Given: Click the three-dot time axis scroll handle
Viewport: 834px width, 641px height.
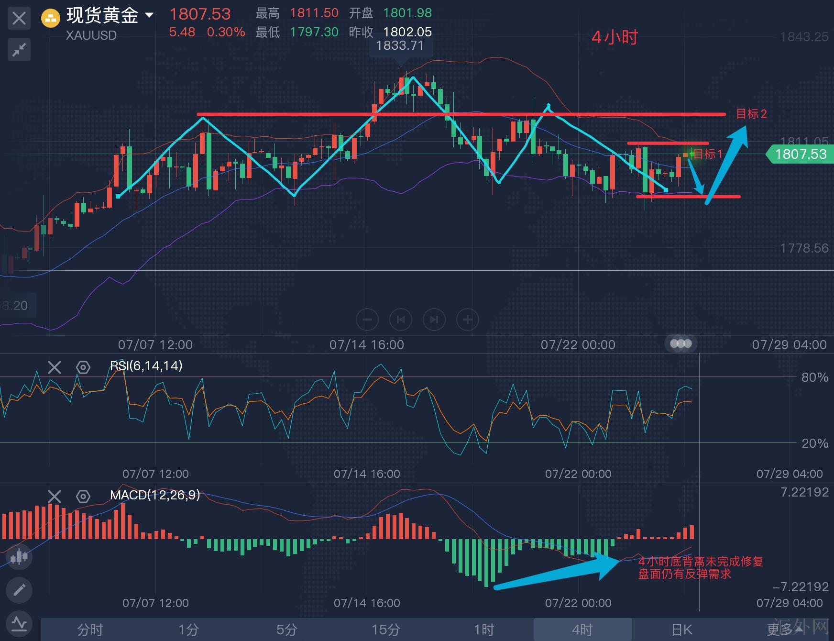Looking at the screenshot, I should tap(681, 343).
